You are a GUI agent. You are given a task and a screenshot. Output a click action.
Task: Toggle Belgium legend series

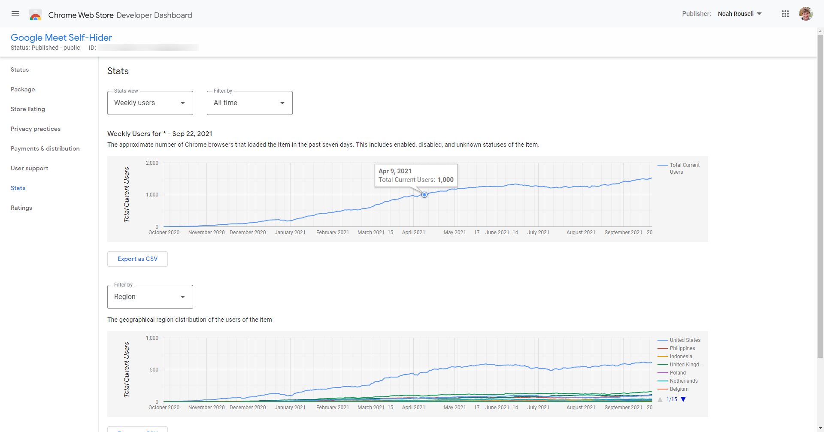pyautogui.click(x=673, y=389)
